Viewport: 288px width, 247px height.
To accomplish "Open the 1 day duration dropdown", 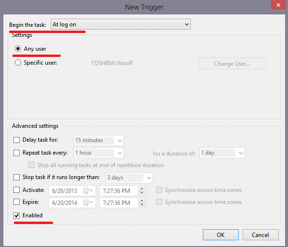I will click(x=222, y=153).
